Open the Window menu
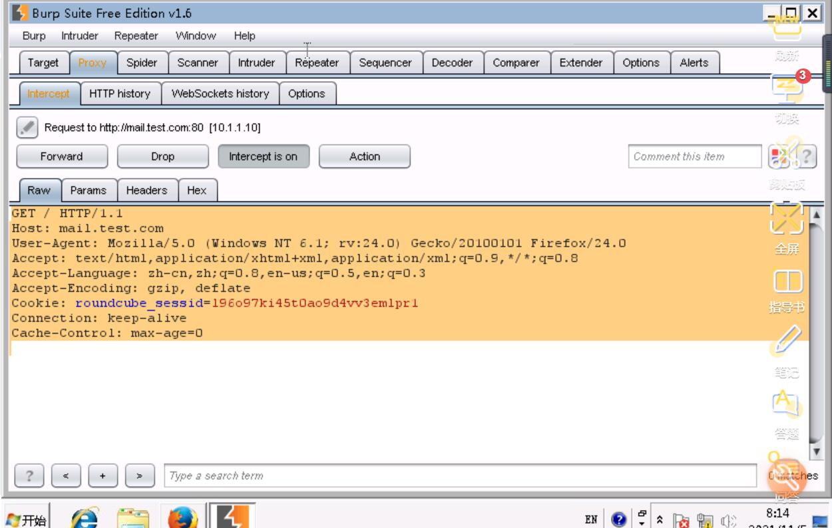 [x=196, y=36]
